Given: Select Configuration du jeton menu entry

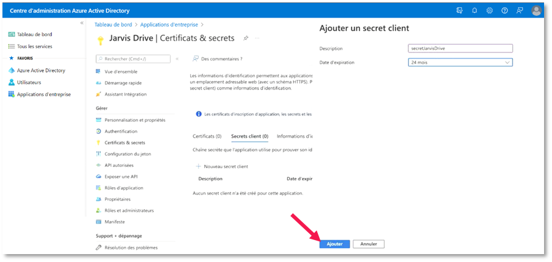Looking at the screenshot, I should click(128, 154).
